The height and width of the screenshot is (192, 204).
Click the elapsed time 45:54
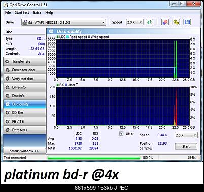coord(191,158)
